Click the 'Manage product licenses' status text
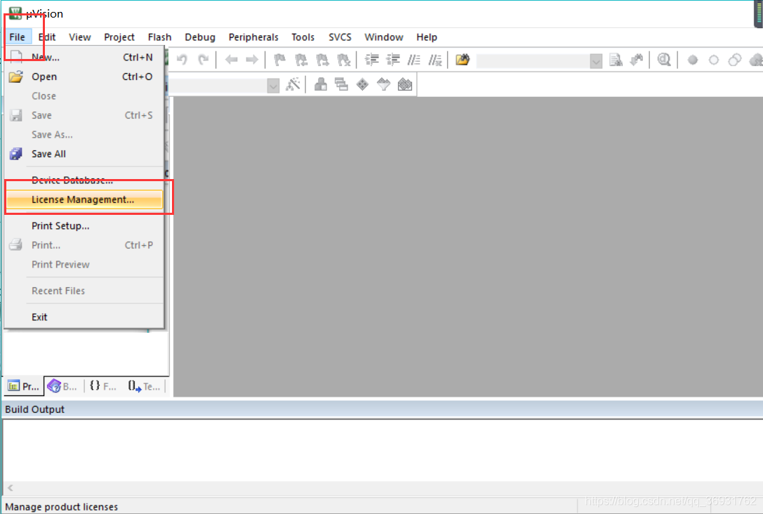Screen dimensions: 763x514 point(61,507)
